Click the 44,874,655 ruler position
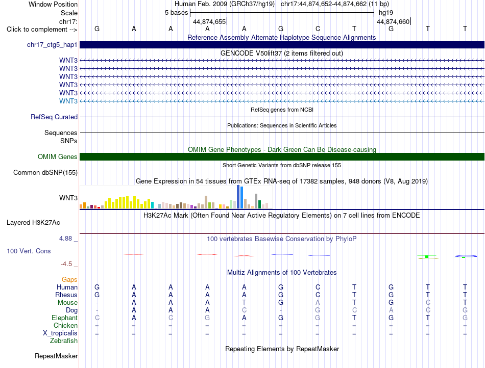 [209, 21]
